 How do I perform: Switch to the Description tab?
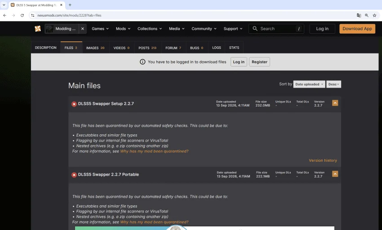(45, 48)
